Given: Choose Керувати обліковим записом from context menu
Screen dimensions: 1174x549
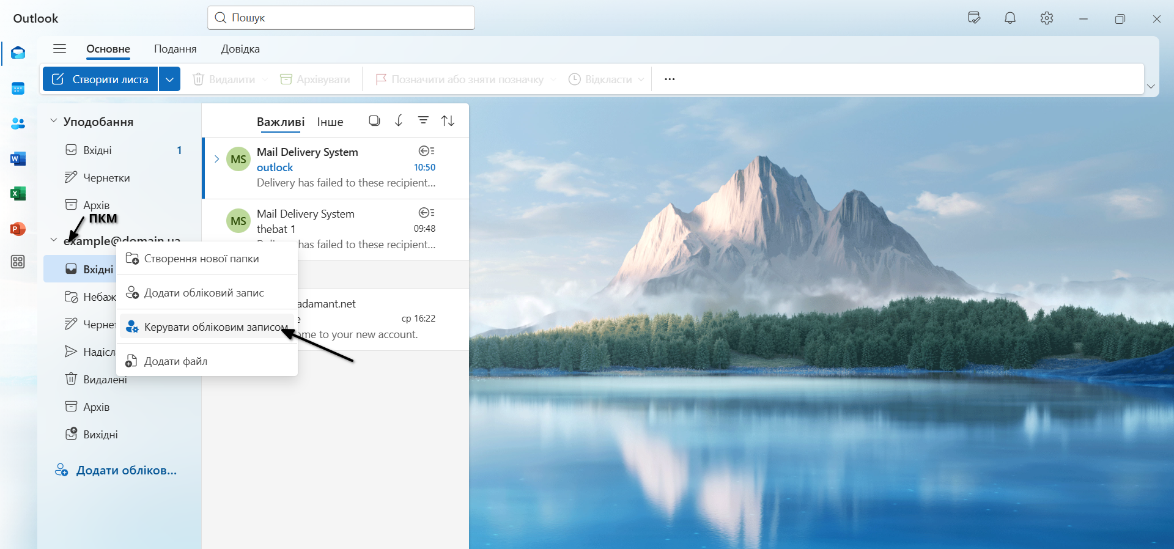Looking at the screenshot, I should [x=215, y=327].
